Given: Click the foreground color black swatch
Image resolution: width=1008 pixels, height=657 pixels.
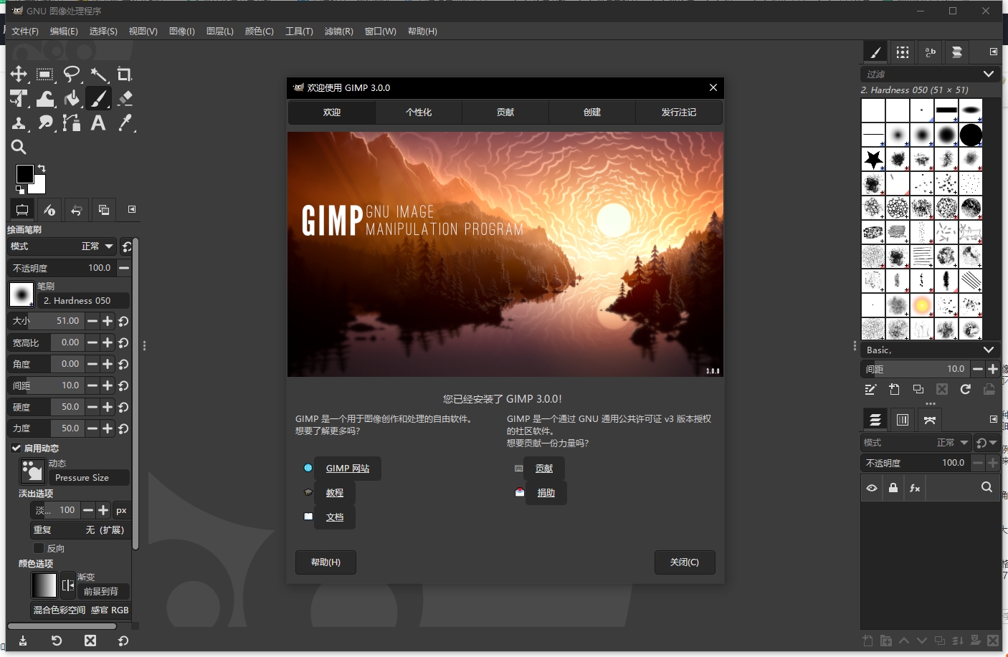Looking at the screenshot, I should (25, 173).
